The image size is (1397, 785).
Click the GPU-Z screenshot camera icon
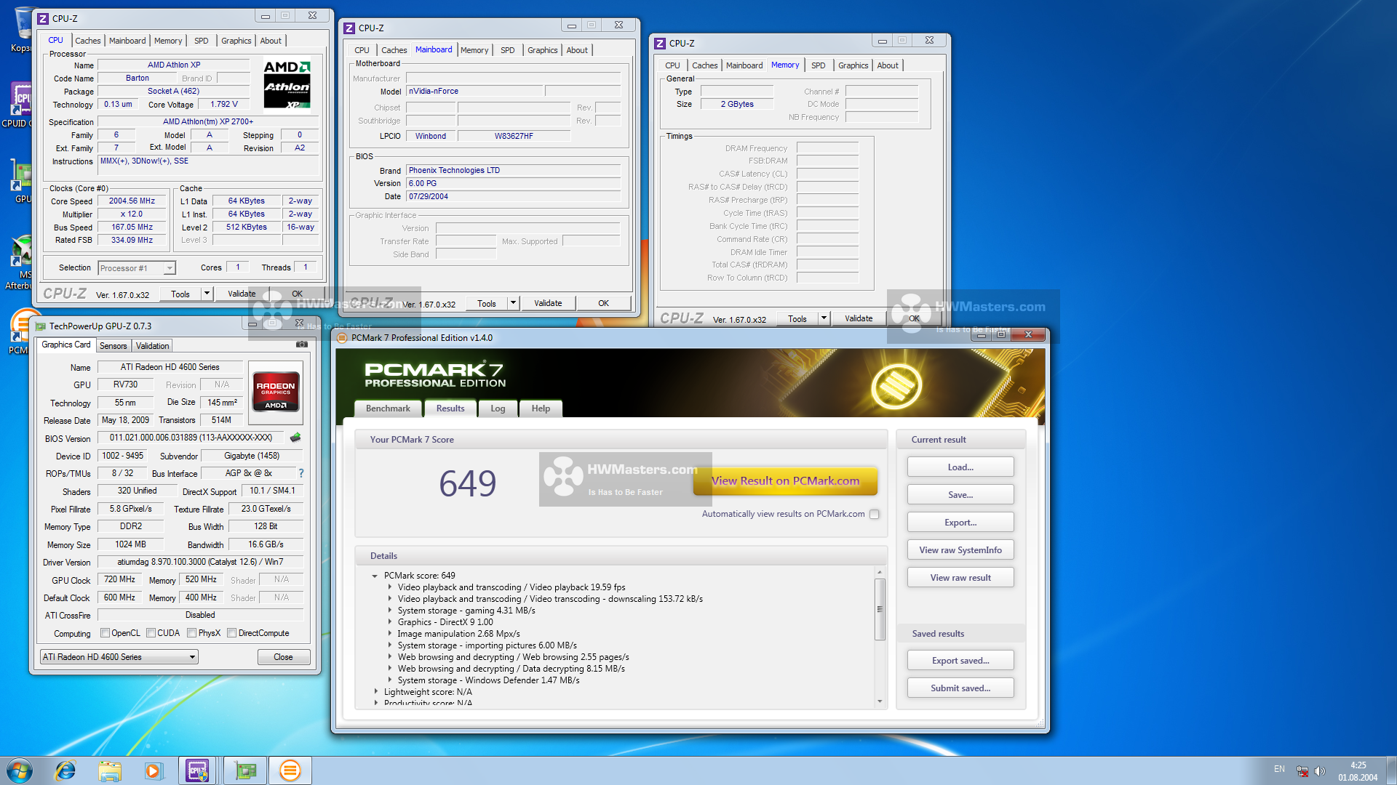pyautogui.click(x=301, y=345)
